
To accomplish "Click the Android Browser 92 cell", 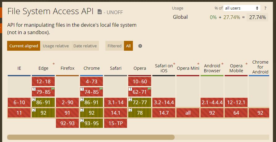I will 212,113.
